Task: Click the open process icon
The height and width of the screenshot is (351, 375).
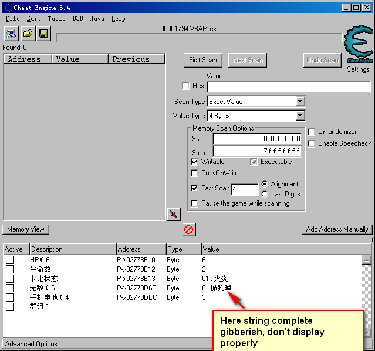Action: [12, 34]
